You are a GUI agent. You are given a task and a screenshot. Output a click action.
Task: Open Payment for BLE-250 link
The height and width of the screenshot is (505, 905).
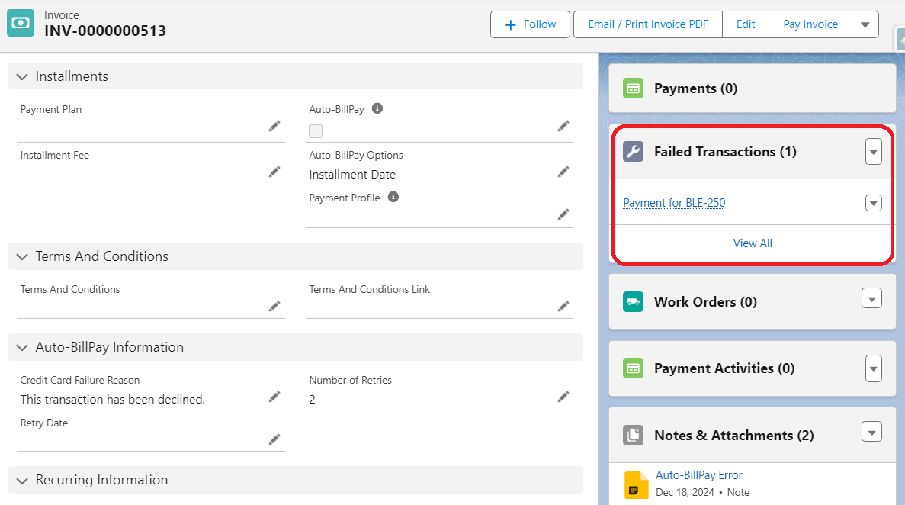pyautogui.click(x=674, y=203)
